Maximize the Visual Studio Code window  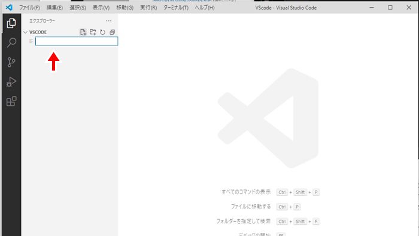tap(390, 7)
